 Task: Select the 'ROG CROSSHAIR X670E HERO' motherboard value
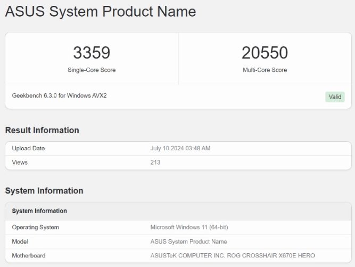coord(271,256)
